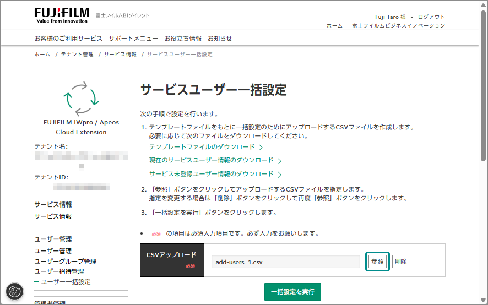Click chevron next to テンプレートファイルのダウンロード
The image size is (488, 305).
pos(261,147)
